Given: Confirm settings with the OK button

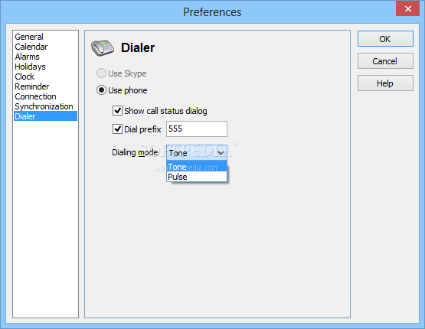Looking at the screenshot, I should 385,39.
